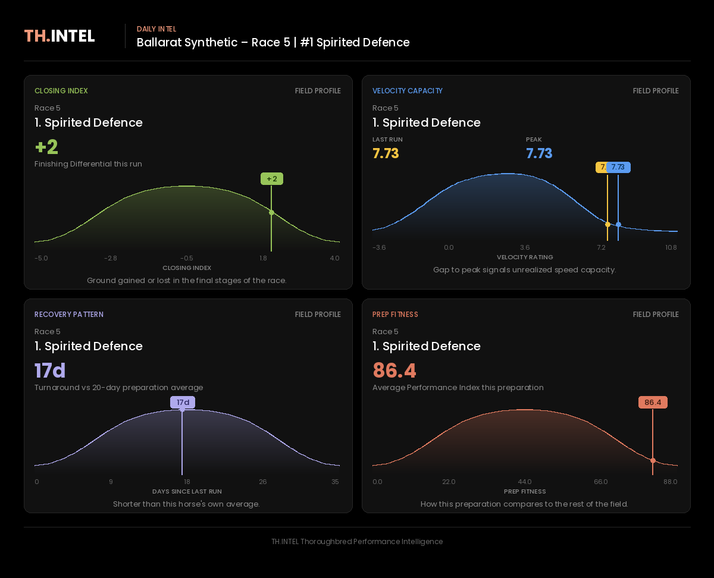Viewport: 714px width, 578px height.
Task: Click the -0.5 axis tick label
Action: [187, 258]
